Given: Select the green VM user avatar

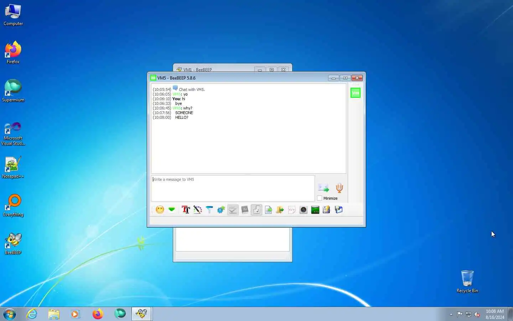Looking at the screenshot, I should pos(356,93).
